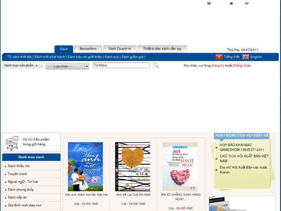Open the Sách phong thủy category
This screenshot has height=211, width=281.
click(21, 190)
